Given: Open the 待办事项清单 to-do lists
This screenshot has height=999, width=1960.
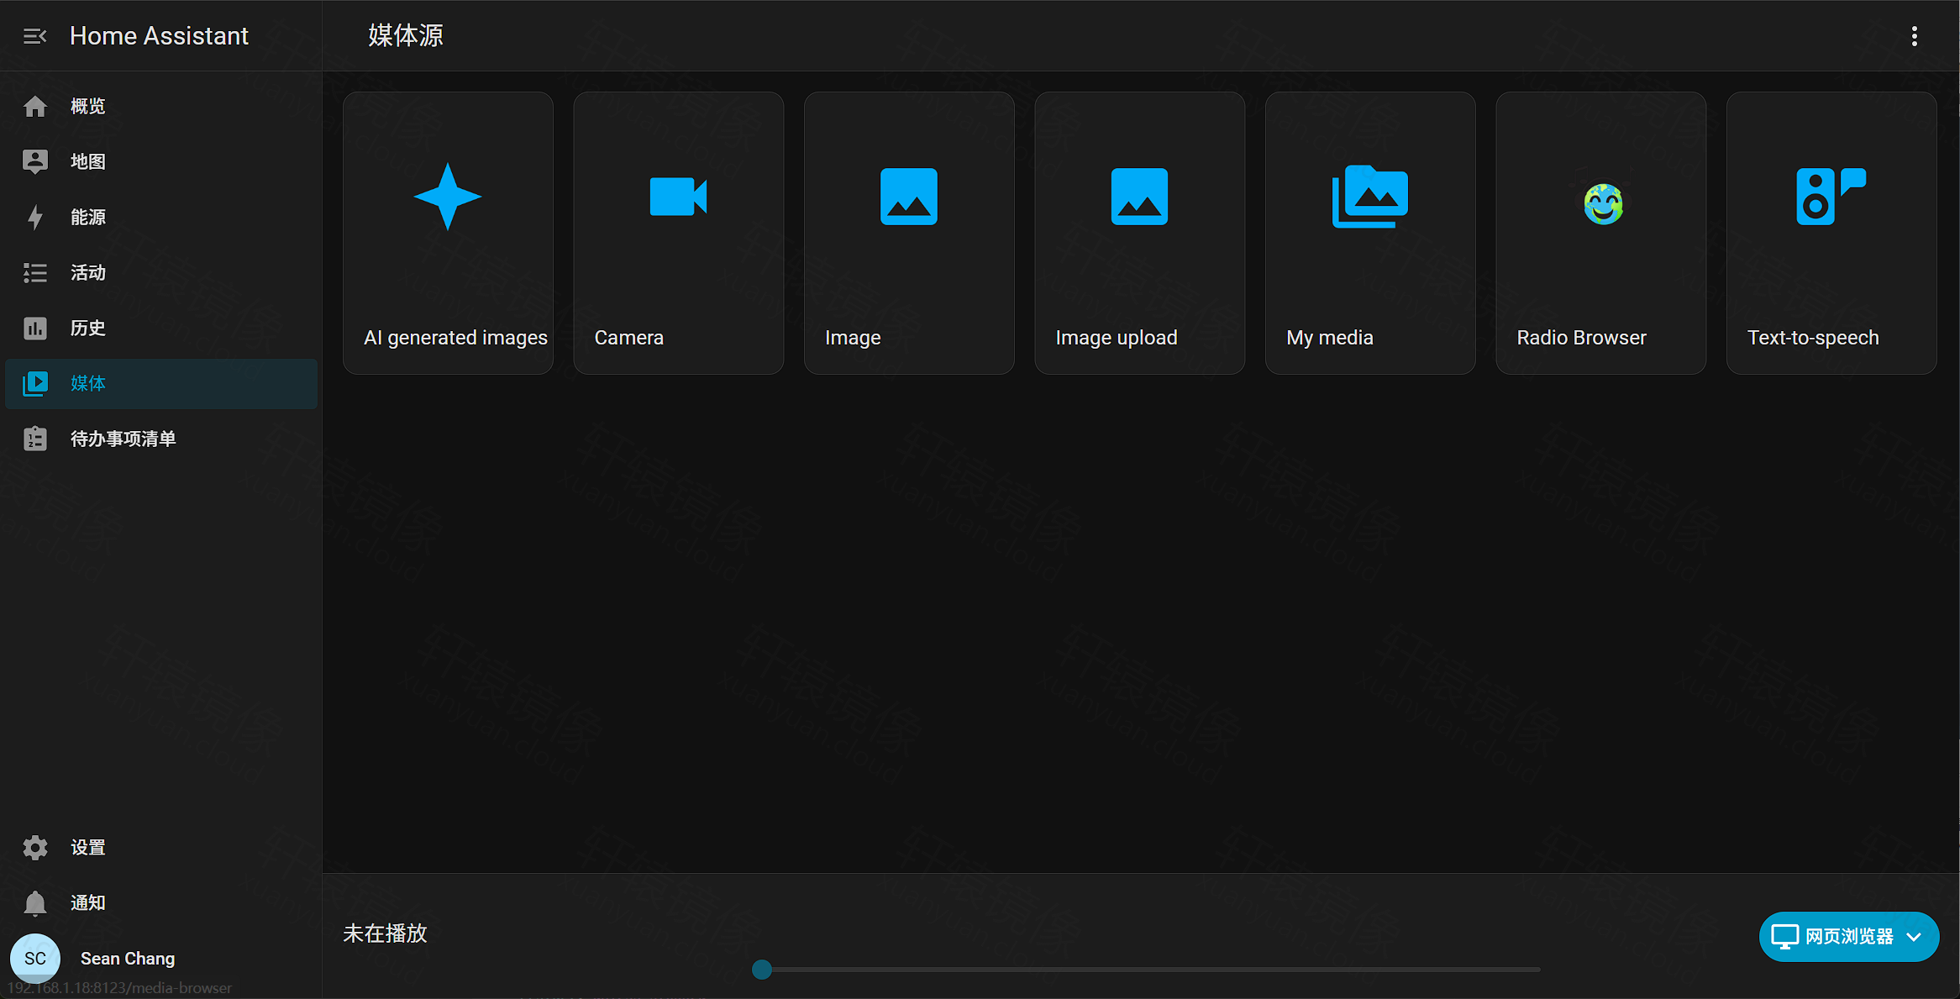Looking at the screenshot, I should click(161, 439).
